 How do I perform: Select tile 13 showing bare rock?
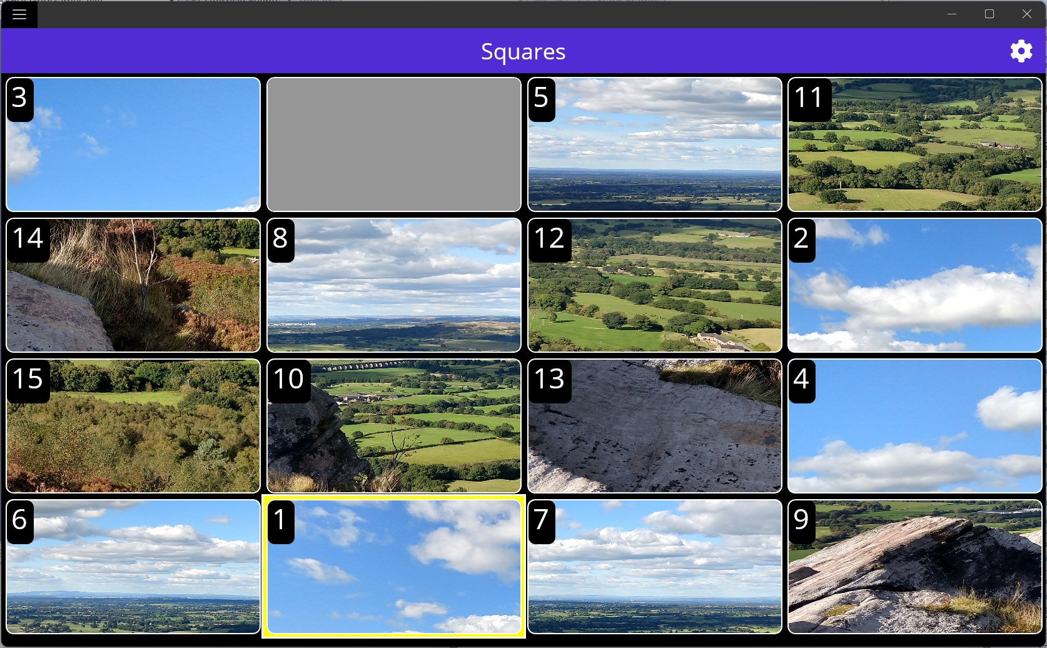[655, 426]
